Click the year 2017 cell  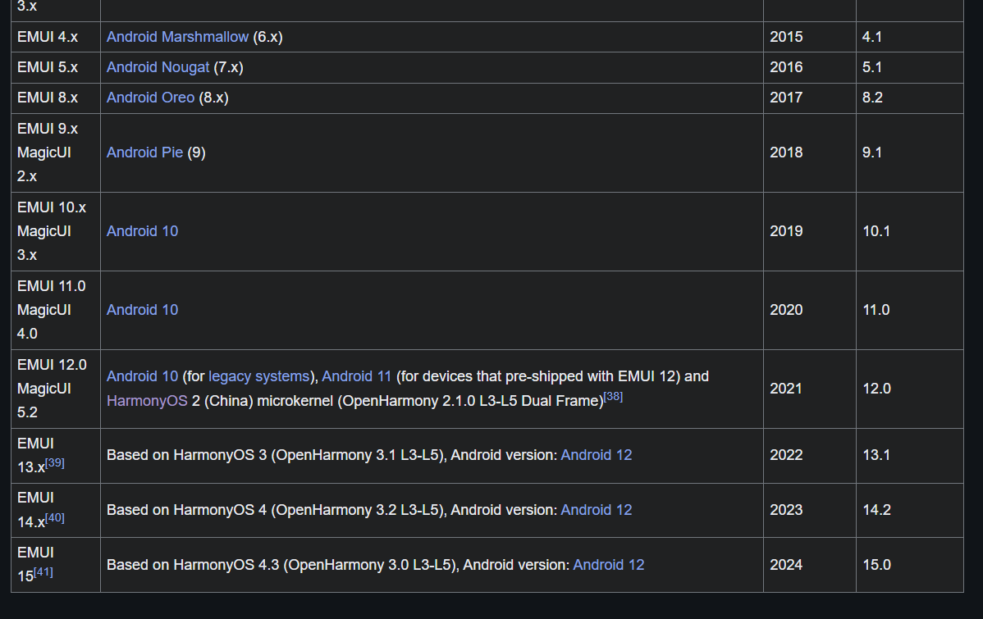tap(809, 98)
